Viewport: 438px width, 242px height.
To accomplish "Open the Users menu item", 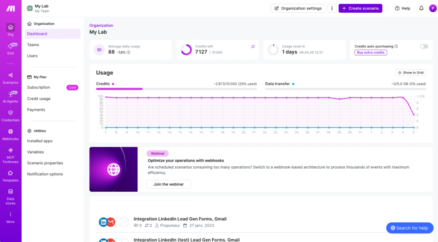I will 33,56.
